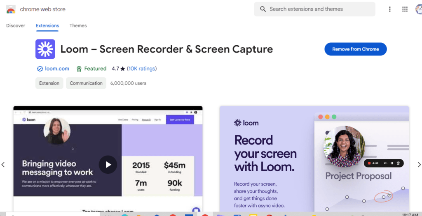Select the Extensions tab
Viewport: 422px width, 216px height.
tap(47, 25)
